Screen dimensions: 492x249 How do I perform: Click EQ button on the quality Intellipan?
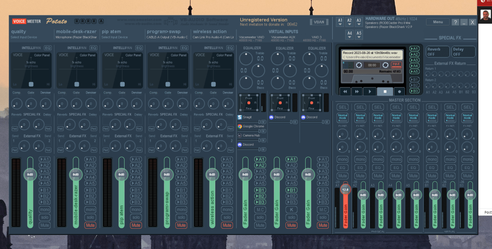(48, 48)
